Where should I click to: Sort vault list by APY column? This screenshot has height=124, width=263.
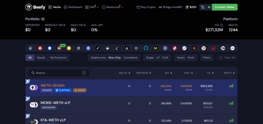click(x=168, y=73)
